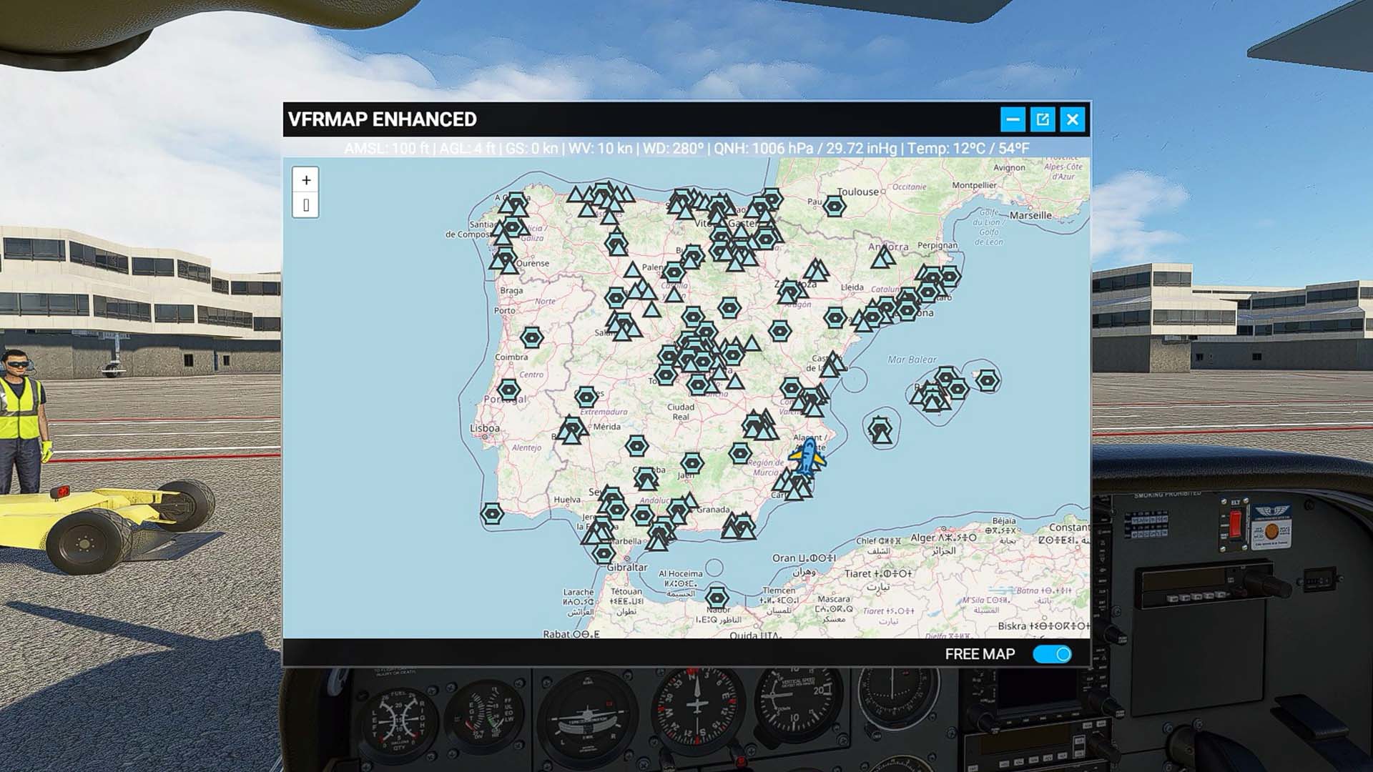Click the airport hexagon near Nador in Morocco
The image size is (1373, 772).
click(717, 598)
